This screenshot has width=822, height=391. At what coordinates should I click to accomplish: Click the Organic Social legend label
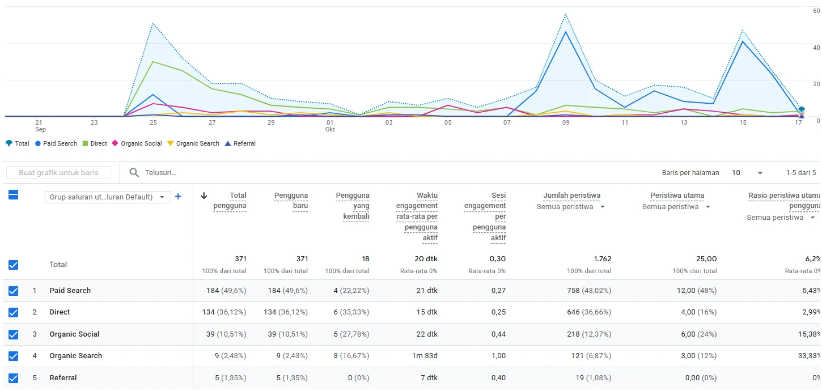[141, 143]
